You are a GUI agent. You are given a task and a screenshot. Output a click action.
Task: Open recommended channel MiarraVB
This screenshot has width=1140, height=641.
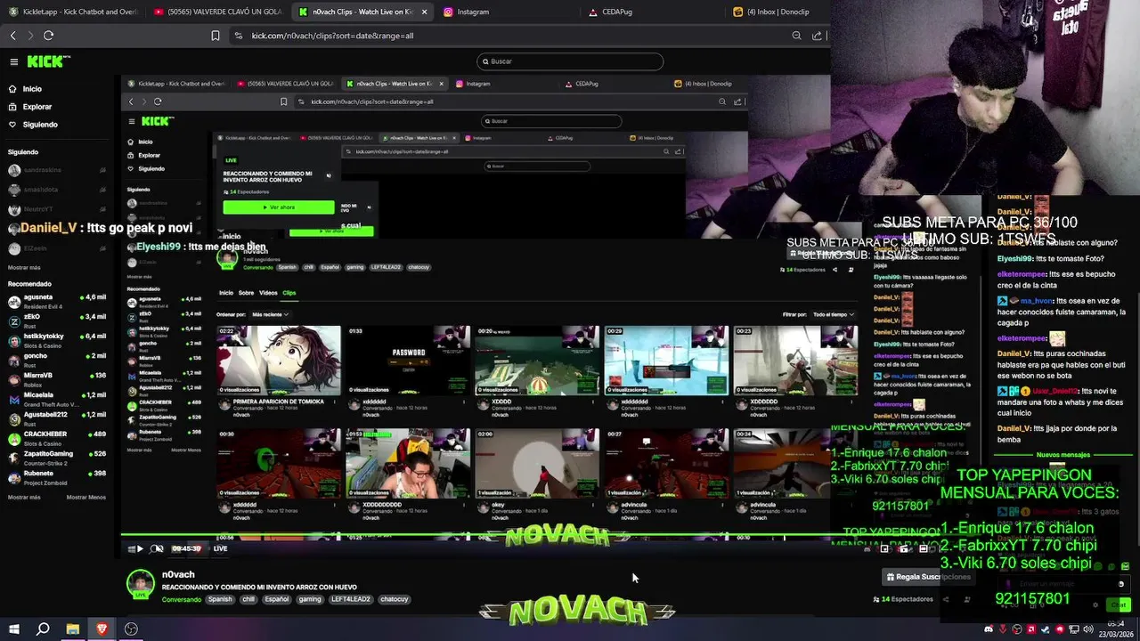57,379
